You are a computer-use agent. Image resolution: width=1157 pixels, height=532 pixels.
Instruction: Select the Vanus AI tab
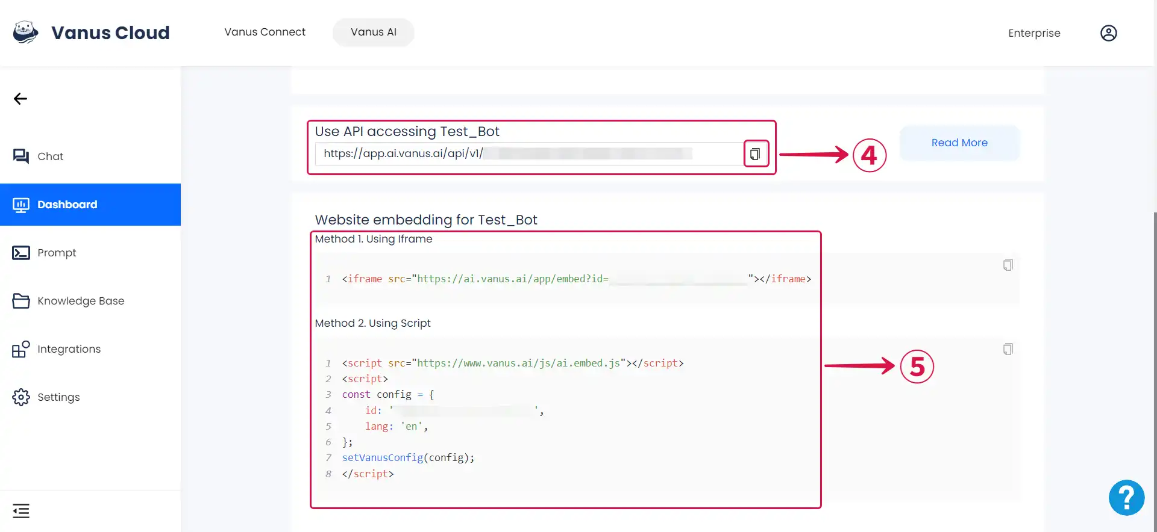pyautogui.click(x=374, y=32)
